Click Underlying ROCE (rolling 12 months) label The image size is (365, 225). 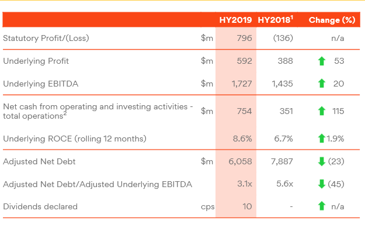75,139
